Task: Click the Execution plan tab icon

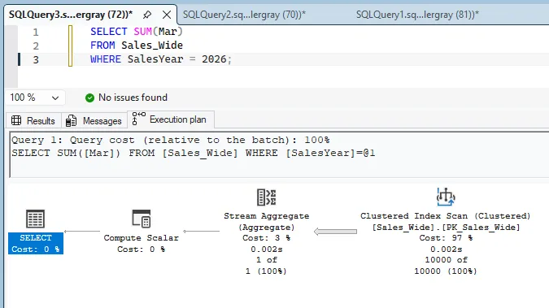Action: 138,119
